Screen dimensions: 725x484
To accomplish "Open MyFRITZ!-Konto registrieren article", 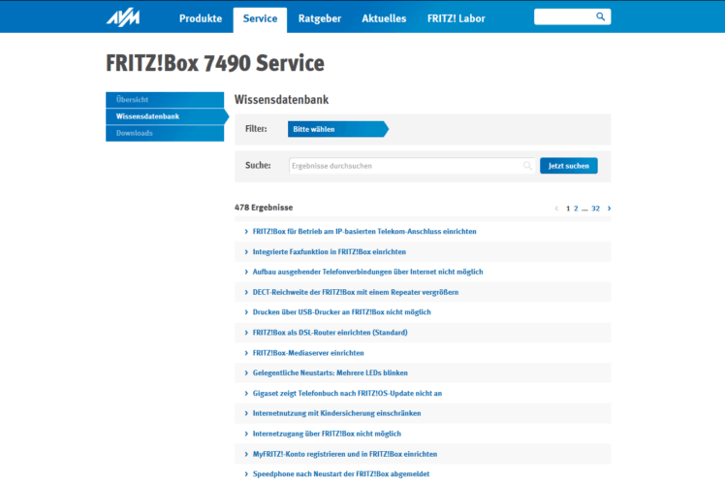I will coord(345,454).
